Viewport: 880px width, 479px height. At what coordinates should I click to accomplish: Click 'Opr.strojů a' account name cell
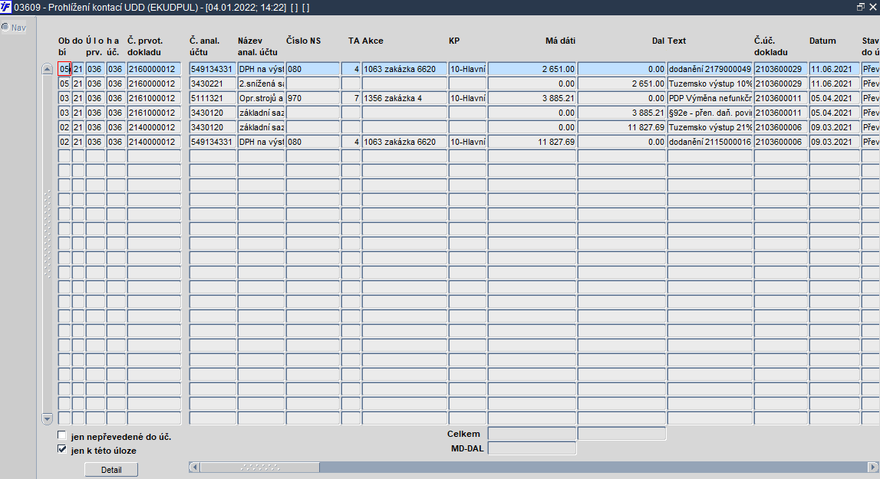[x=261, y=98]
